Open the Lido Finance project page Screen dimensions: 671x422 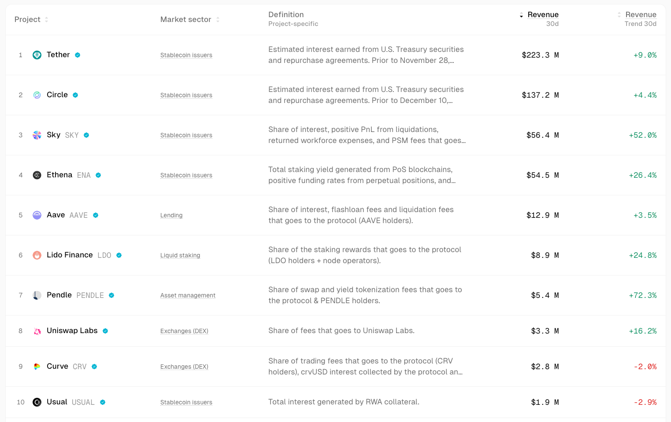[70, 255]
